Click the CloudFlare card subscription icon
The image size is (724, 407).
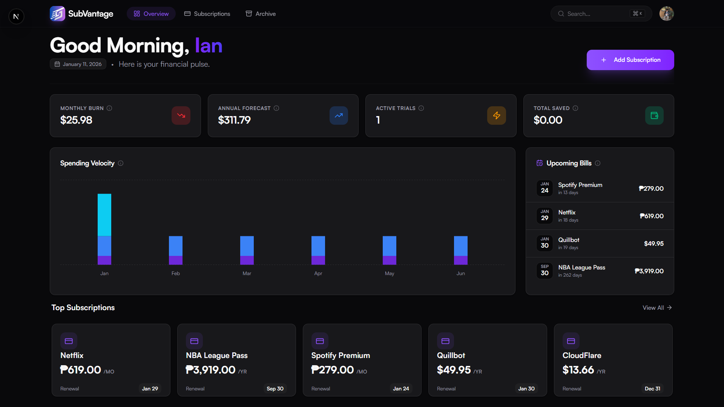click(x=571, y=341)
